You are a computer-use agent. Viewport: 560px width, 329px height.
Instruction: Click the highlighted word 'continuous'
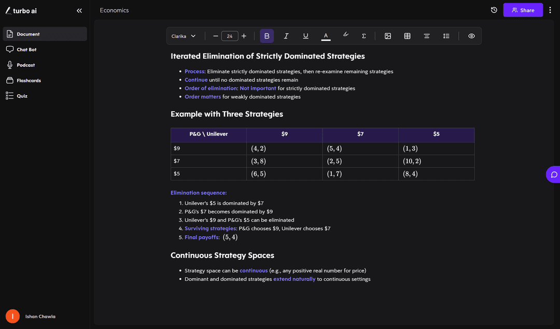pyautogui.click(x=254, y=270)
